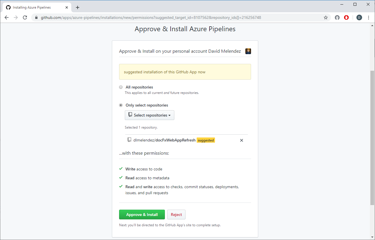This screenshot has height=240, width=375.
Task: Select the Only select repositories option
Action: click(x=121, y=105)
